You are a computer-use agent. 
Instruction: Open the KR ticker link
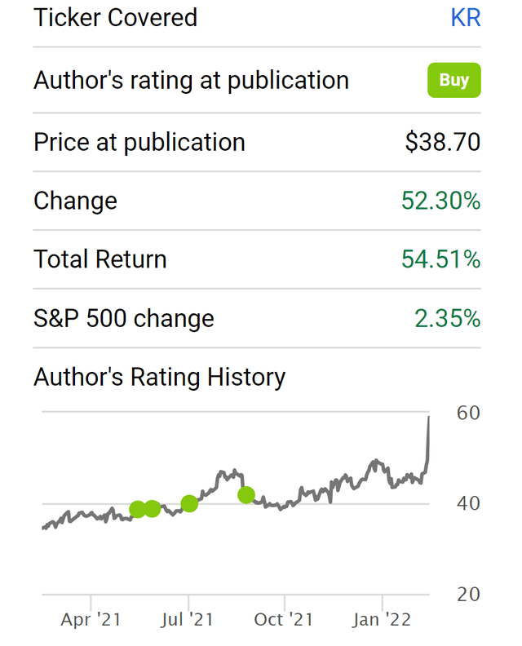coord(465,17)
